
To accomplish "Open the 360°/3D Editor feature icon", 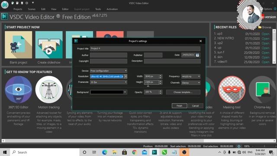I will (x=18, y=90).
